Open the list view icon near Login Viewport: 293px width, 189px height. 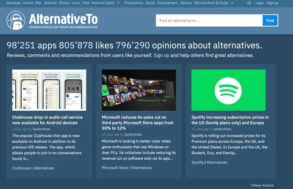click(249, 3)
